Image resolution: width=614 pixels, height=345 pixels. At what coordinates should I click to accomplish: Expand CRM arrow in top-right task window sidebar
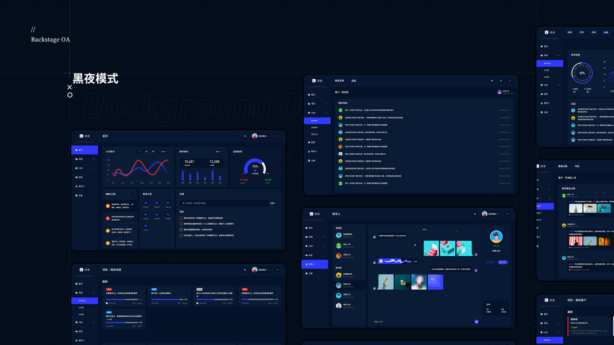(558, 85)
